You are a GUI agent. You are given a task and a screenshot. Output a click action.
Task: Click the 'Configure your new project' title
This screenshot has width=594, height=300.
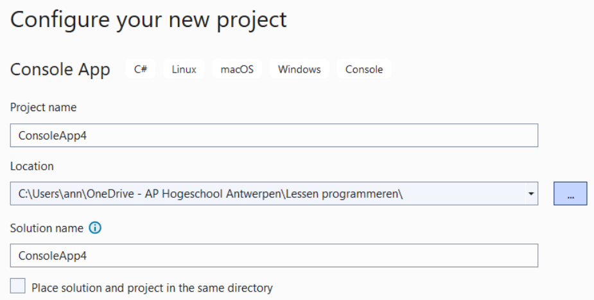148,20
